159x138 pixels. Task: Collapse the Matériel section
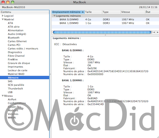pyautogui.click(x=3, y=19)
